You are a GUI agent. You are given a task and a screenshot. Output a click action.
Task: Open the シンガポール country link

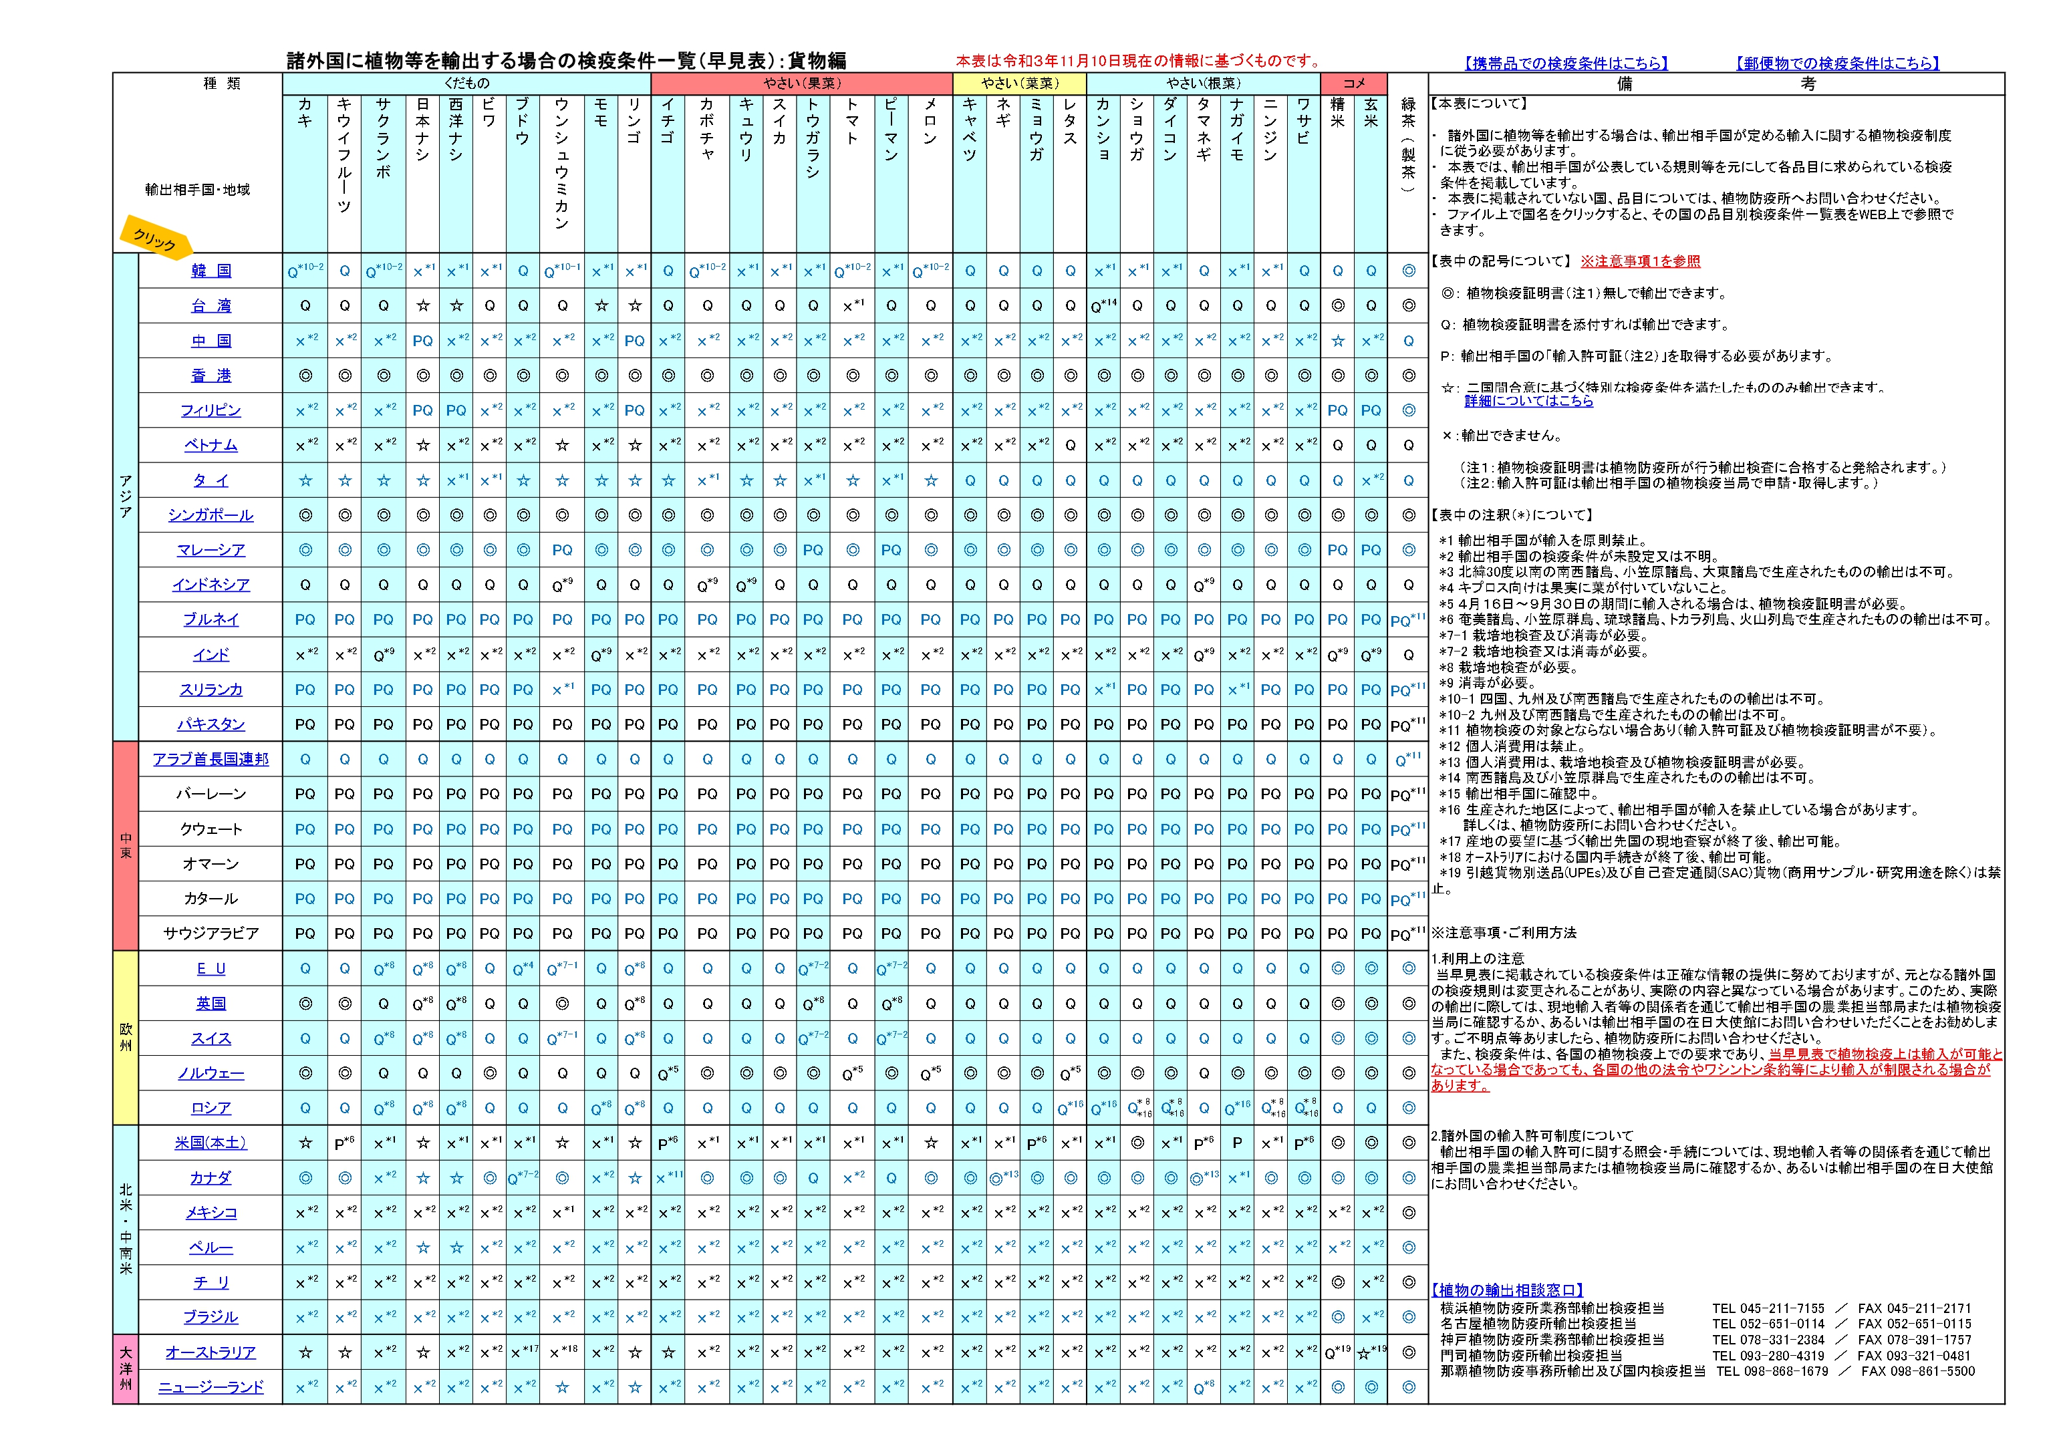click(x=211, y=515)
